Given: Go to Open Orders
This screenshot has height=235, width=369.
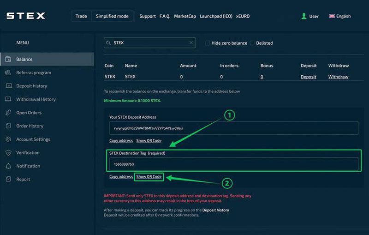Looking at the screenshot, I should (x=29, y=113).
